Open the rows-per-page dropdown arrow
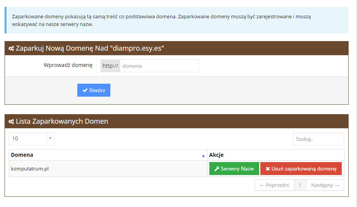Screen dimensions: 357x207 pyautogui.click(x=50, y=139)
